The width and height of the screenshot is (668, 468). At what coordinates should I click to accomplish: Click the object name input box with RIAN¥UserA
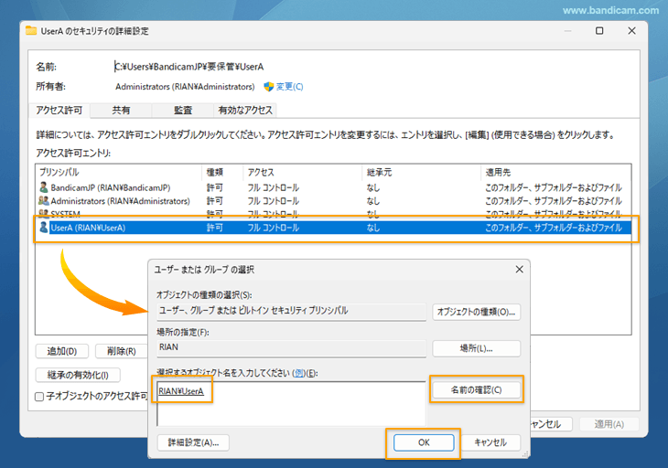tap(291, 403)
